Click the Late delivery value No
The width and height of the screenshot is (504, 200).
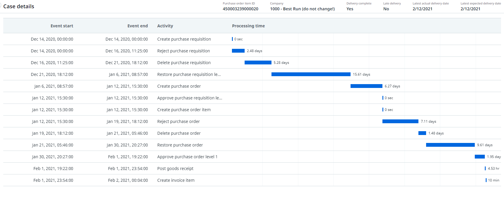coord(386,9)
